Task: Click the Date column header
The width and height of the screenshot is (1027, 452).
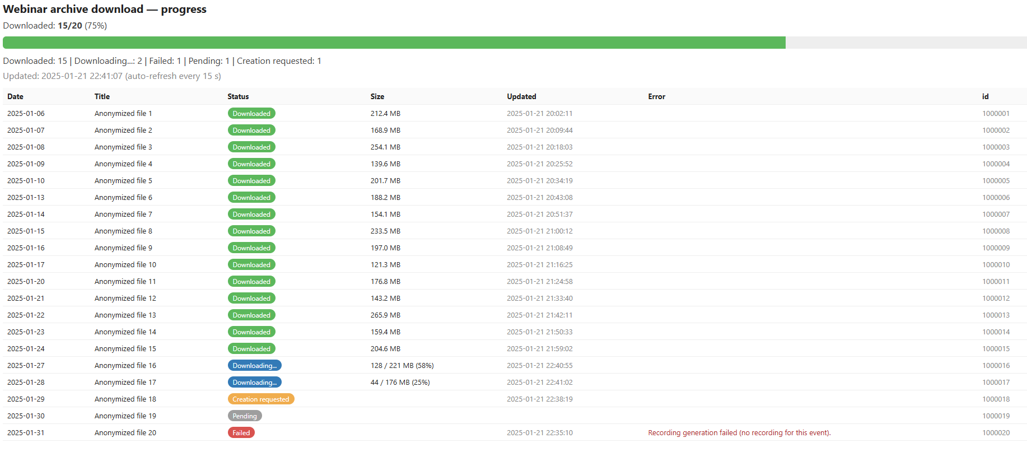Action: click(x=15, y=96)
